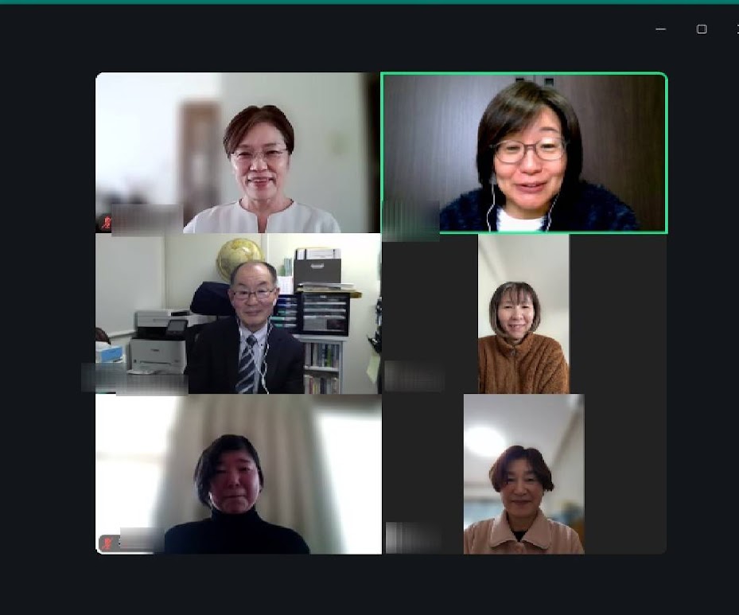Select the tile of the participant in a black turtleneck
The height and width of the screenshot is (615, 739).
click(x=239, y=474)
